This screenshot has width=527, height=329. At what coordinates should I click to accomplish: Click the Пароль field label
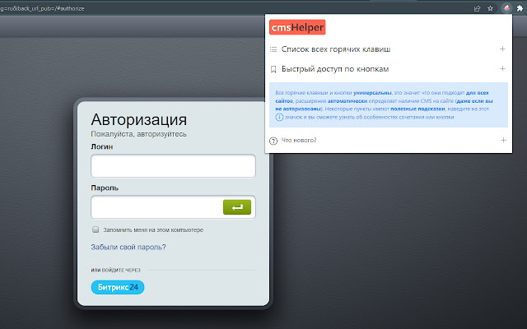(x=105, y=188)
